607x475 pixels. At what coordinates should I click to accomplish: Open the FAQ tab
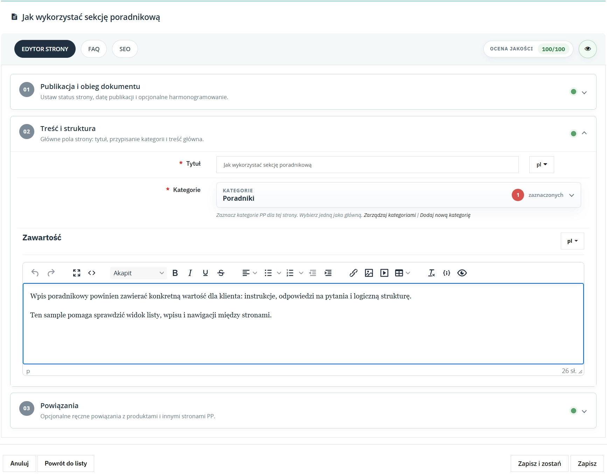[93, 49]
